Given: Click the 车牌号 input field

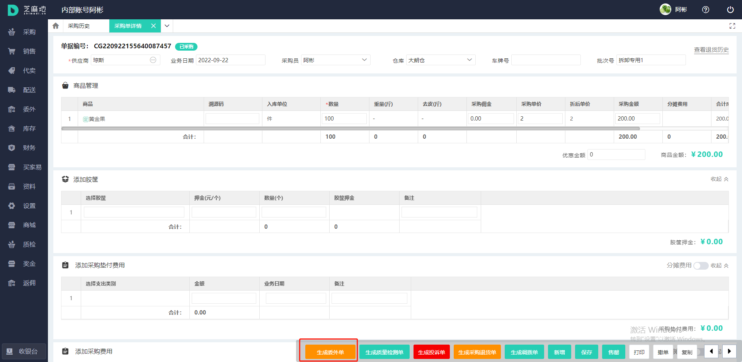Looking at the screenshot, I should [x=546, y=60].
